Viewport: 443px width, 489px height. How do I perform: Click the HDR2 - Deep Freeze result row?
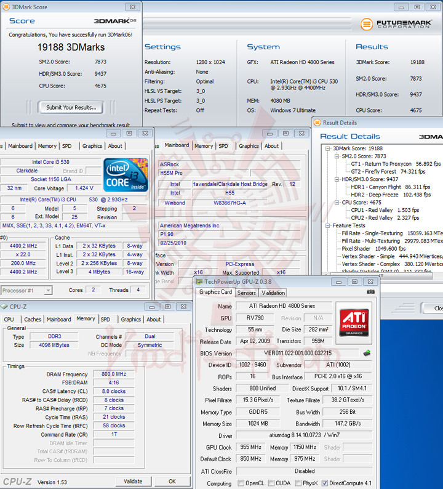(391, 195)
